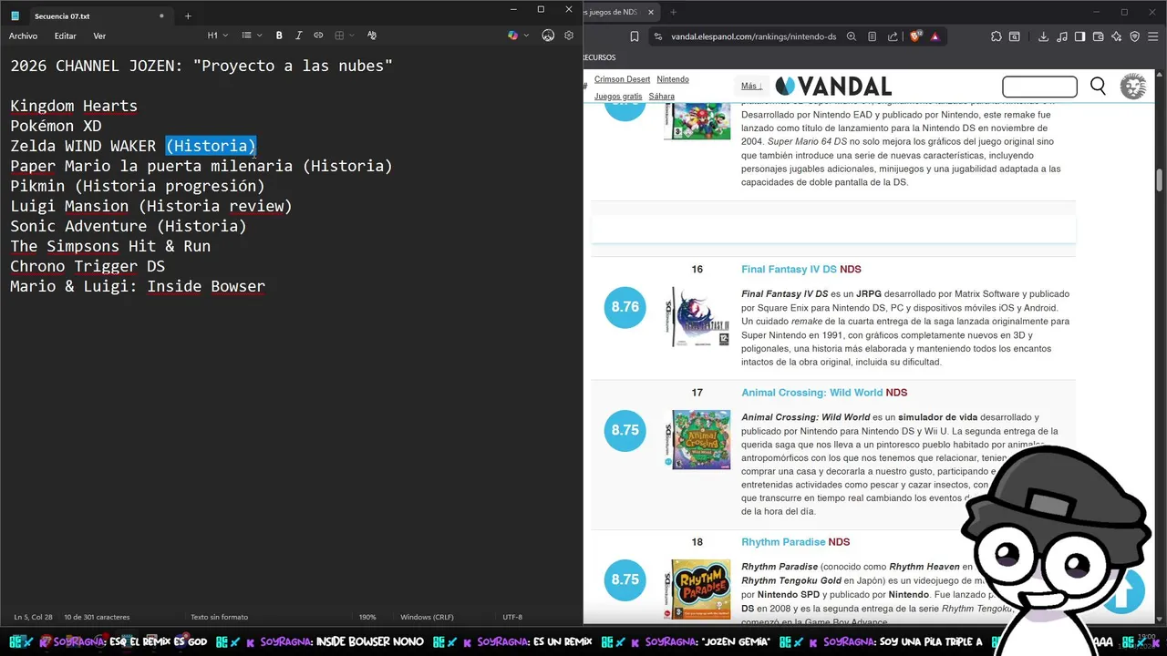Open the 'Texto sin formato' format selector
Image resolution: width=1167 pixels, height=656 pixels.
click(x=219, y=617)
